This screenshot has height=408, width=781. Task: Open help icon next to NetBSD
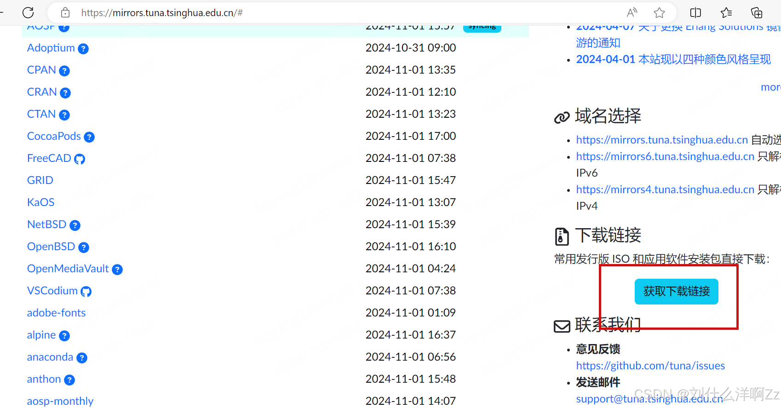(75, 225)
